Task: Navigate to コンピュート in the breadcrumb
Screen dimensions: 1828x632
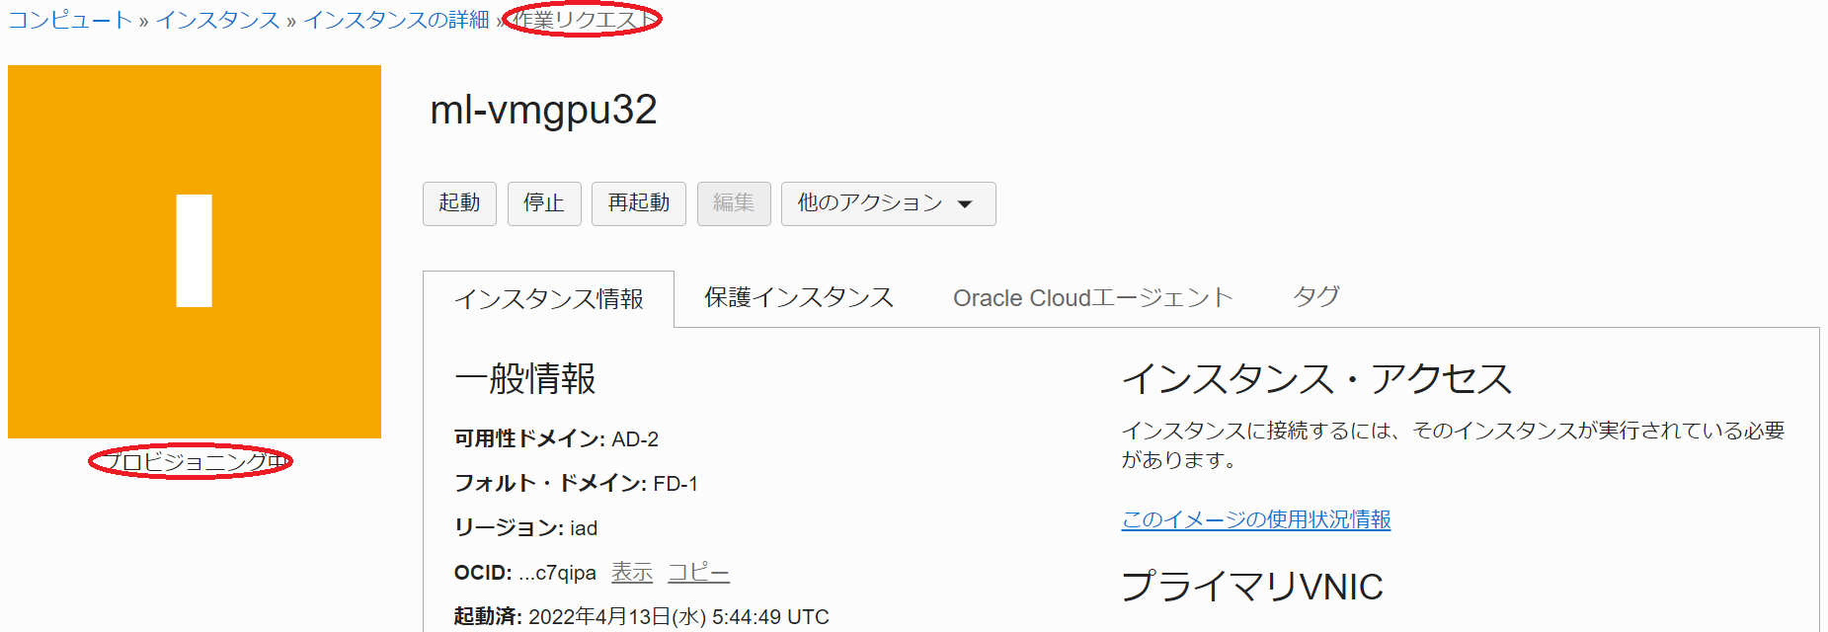Action: tap(70, 20)
